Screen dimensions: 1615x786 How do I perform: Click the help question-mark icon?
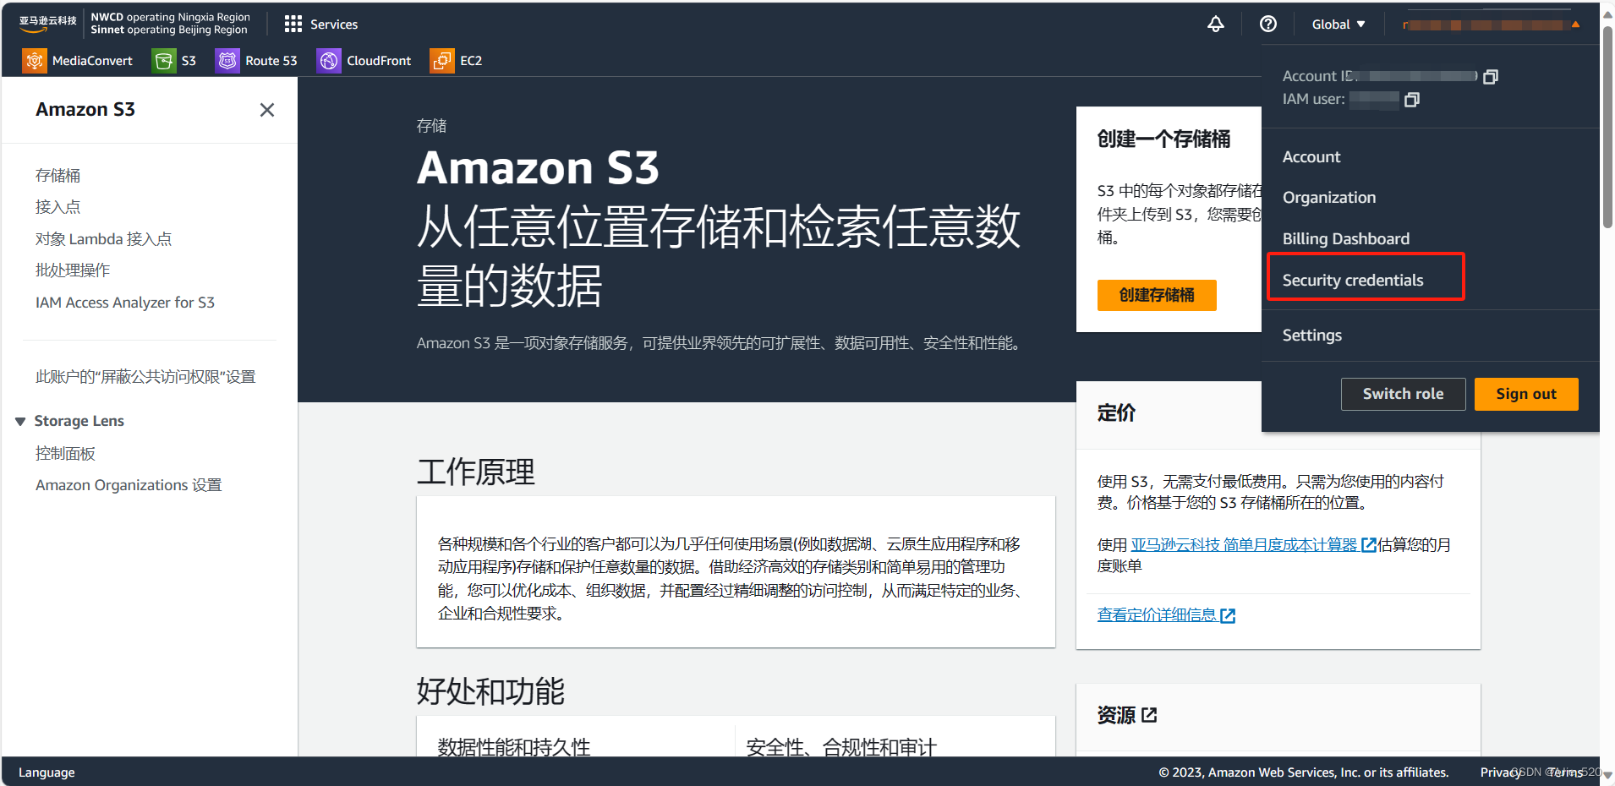1267,24
